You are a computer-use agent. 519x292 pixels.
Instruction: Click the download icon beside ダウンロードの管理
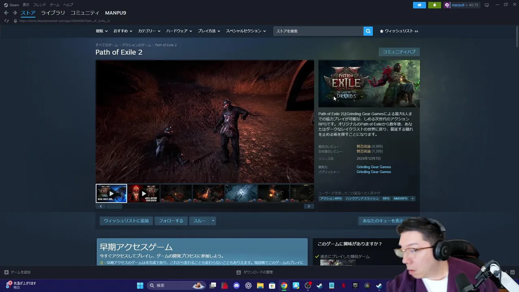point(238,272)
